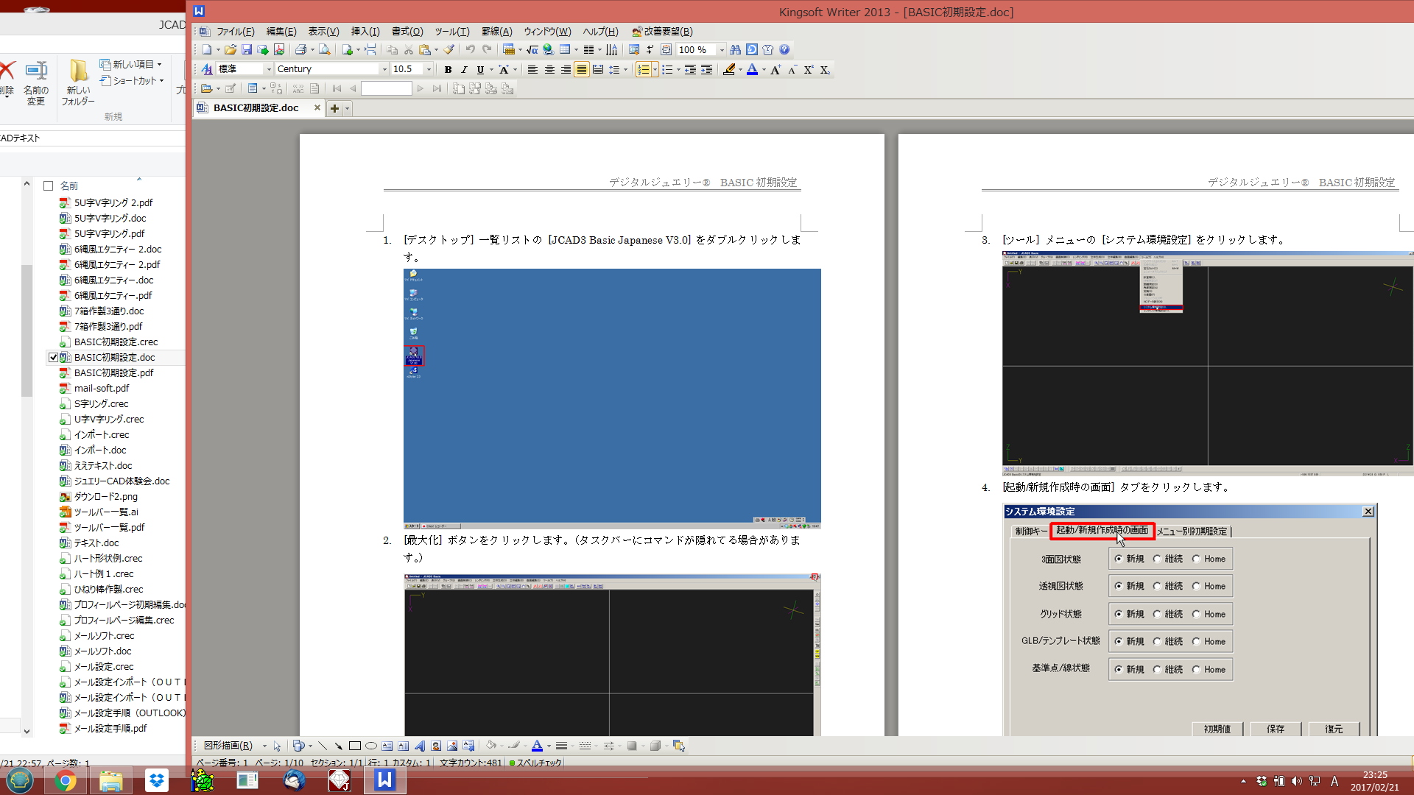The height and width of the screenshot is (795, 1414).
Task: Activate the format painter brush
Action: tap(449, 50)
